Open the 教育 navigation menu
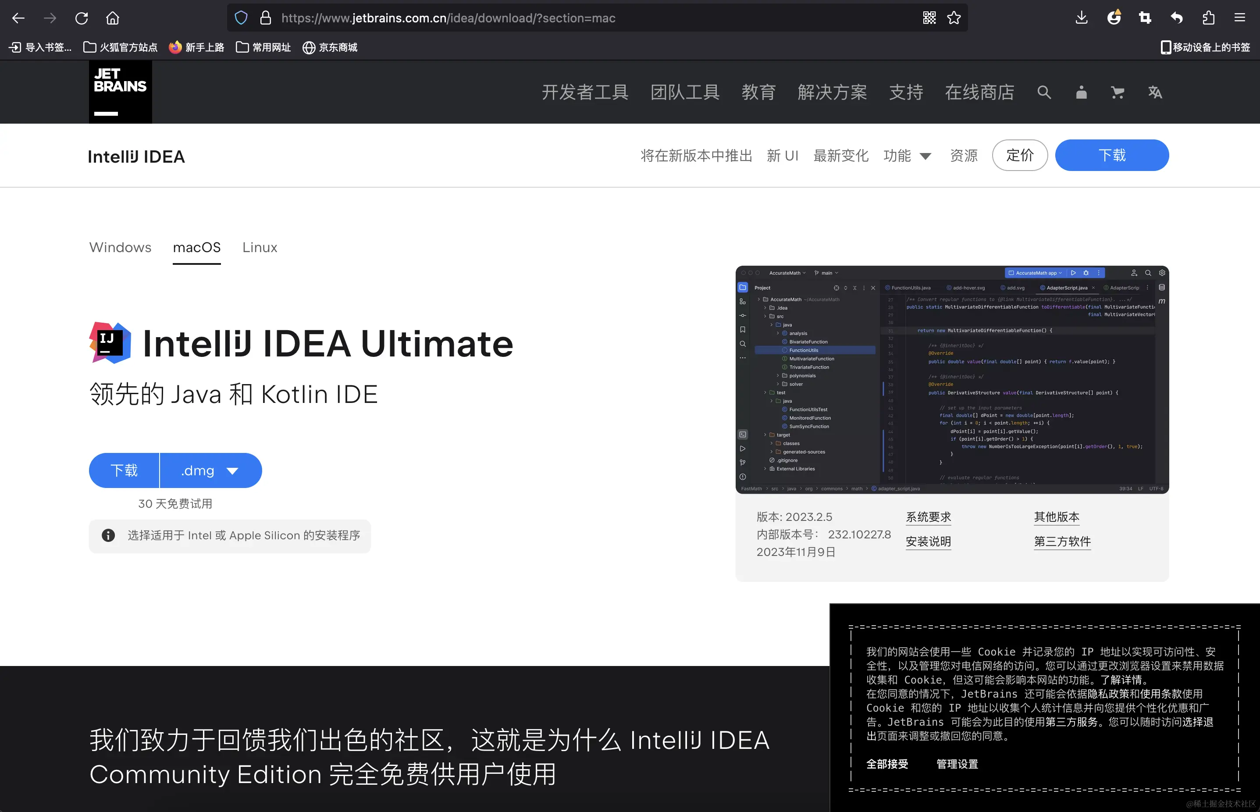This screenshot has width=1260, height=812. pos(758,92)
